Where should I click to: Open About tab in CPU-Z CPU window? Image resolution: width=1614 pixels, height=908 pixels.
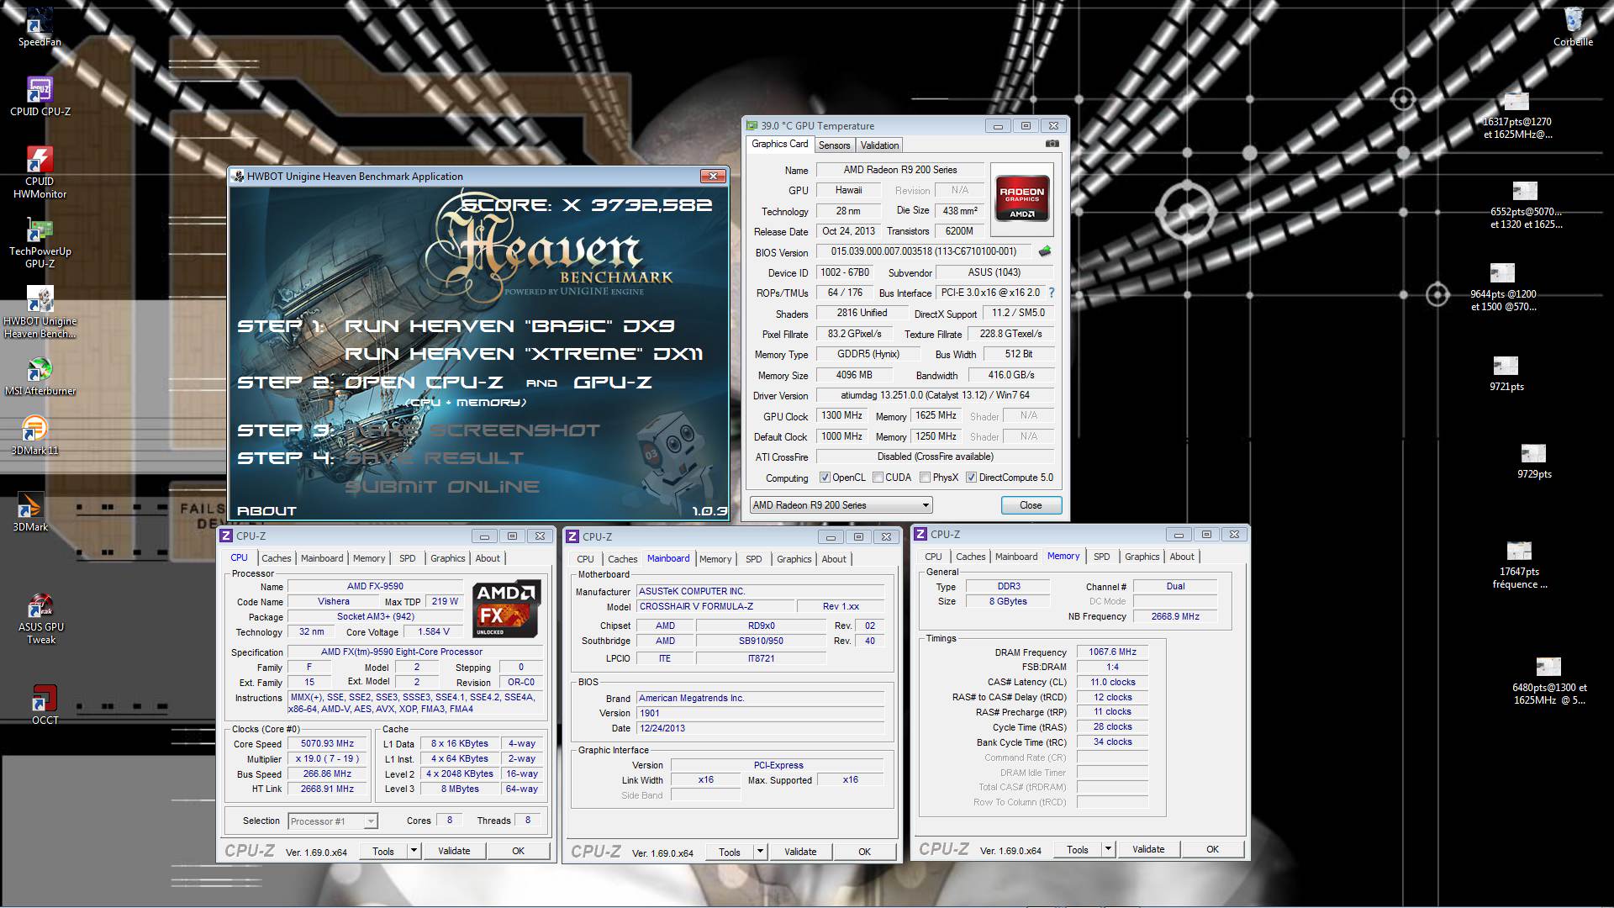click(488, 558)
